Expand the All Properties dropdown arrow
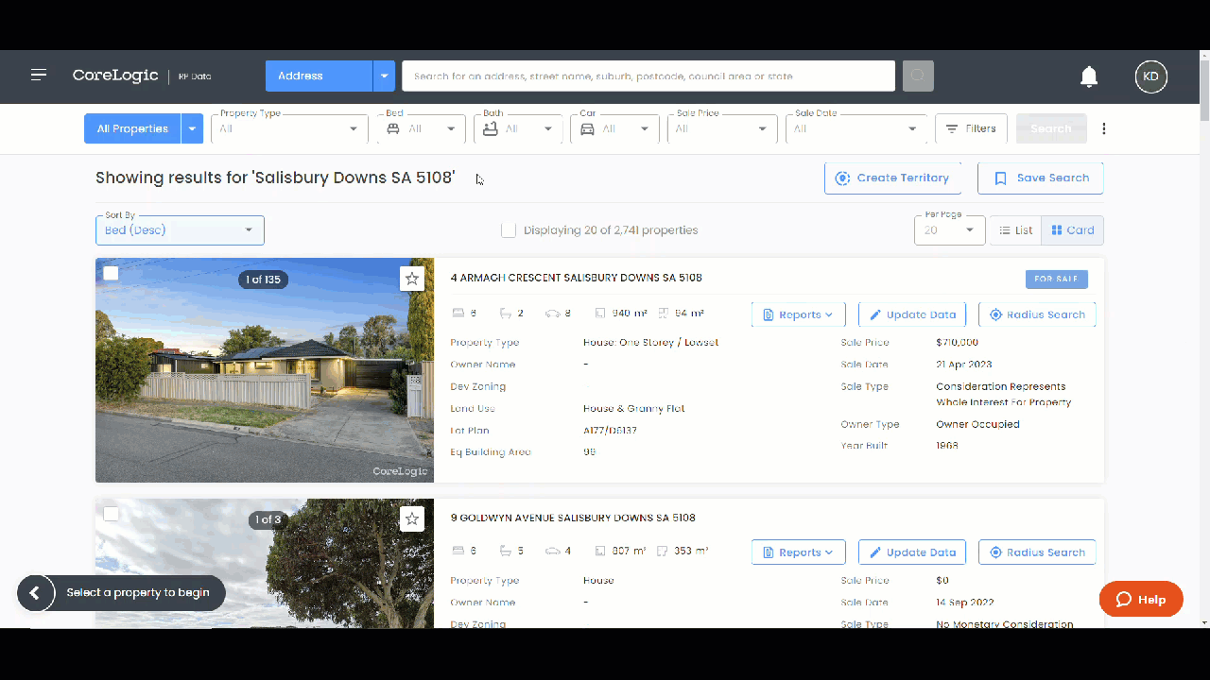Screen dimensions: 1210x680 point(192,128)
